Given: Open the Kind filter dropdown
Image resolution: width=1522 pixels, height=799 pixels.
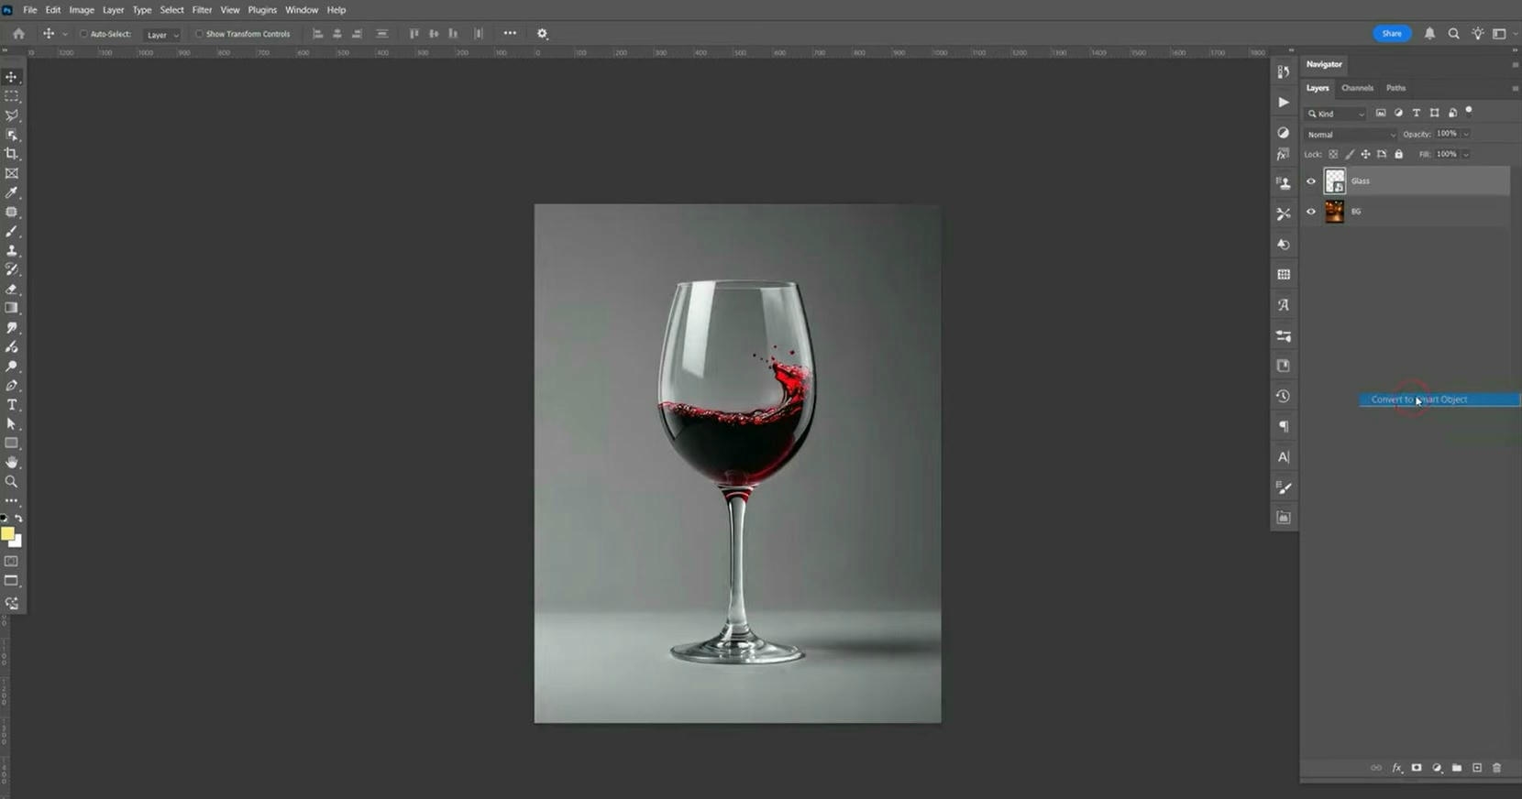Looking at the screenshot, I should [x=1336, y=114].
